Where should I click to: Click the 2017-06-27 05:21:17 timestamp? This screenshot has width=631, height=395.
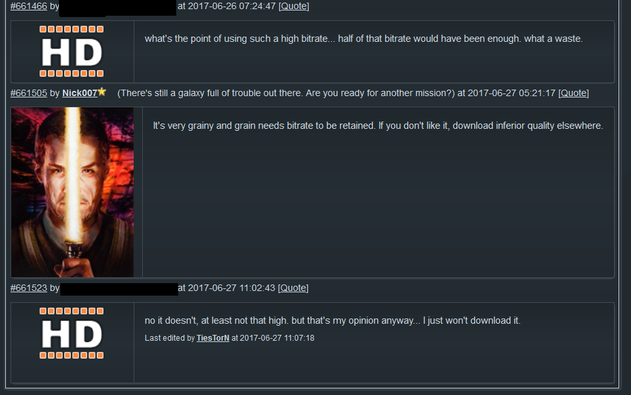pyautogui.click(x=512, y=93)
